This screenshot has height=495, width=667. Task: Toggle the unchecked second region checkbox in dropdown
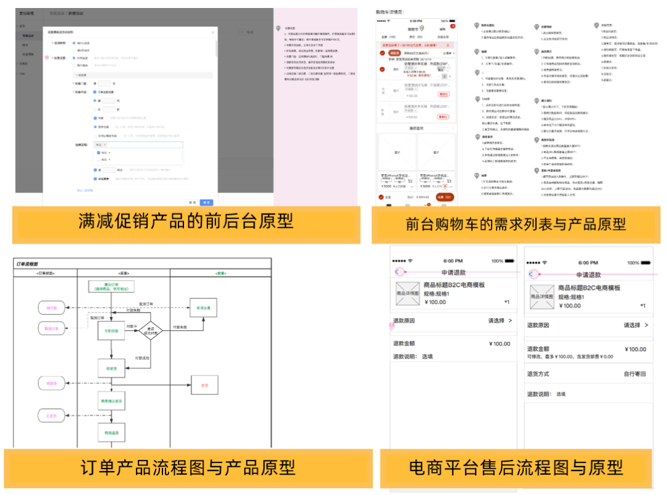(x=98, y=159)
